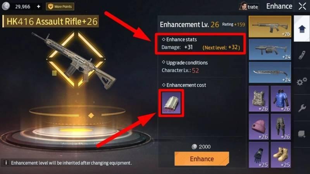Select the cargo pants slot +26
The height and width of the screenshot is (174, 310).
281,127
